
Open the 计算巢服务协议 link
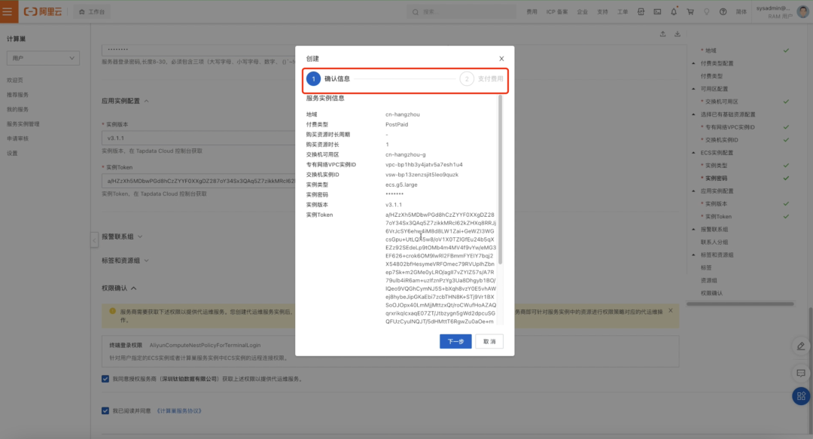[178, 411]
